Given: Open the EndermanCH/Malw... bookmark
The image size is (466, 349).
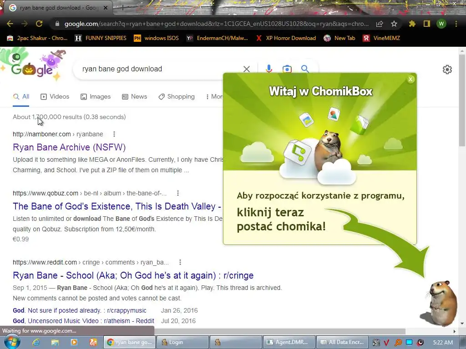Looking at the screenshot, I should (217, 38).
